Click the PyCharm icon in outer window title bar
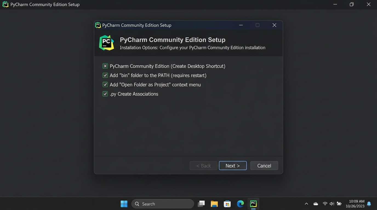 point(5,4)
